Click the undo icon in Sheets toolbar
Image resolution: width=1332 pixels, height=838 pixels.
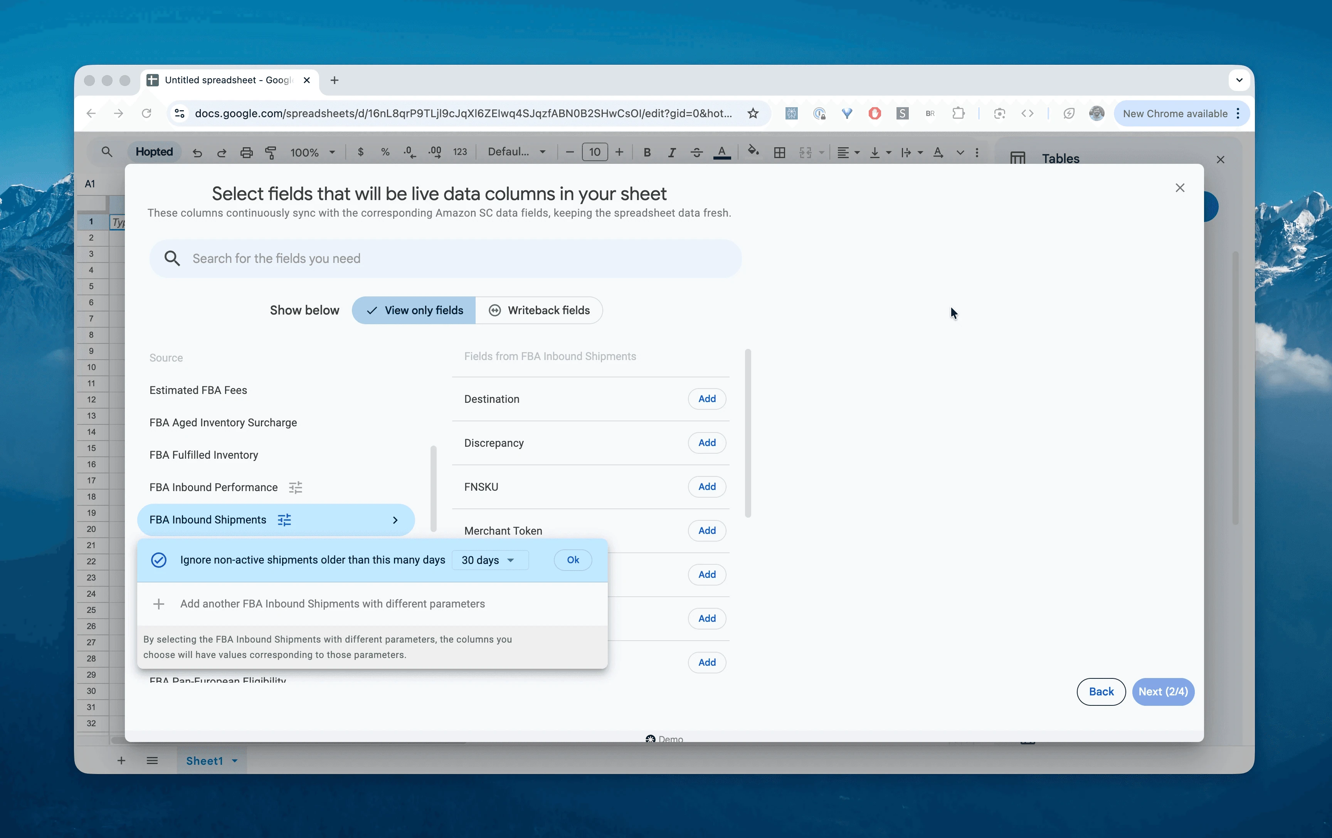point(197,153)
